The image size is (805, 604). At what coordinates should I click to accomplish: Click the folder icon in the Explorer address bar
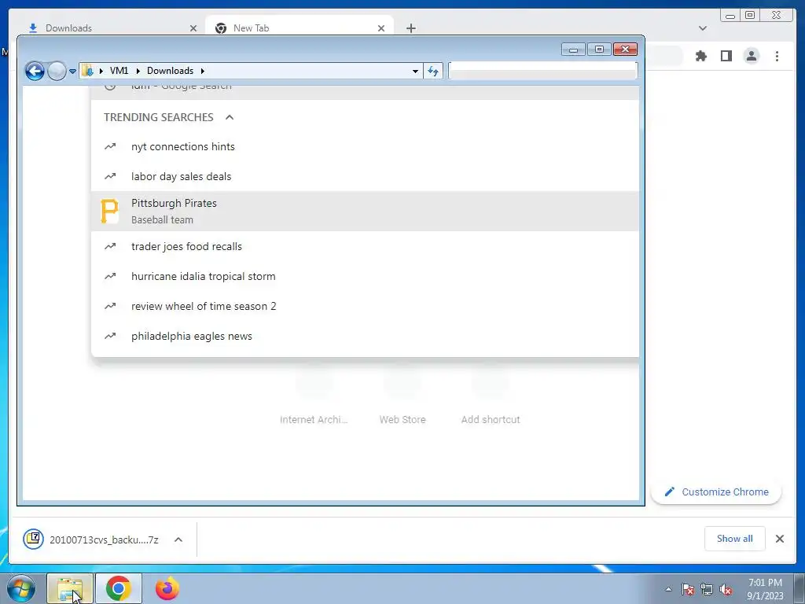click(88, 71)
